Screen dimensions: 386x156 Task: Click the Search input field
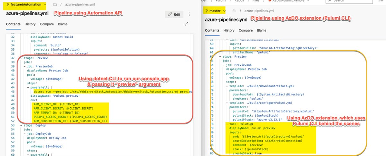pos(347,1)
